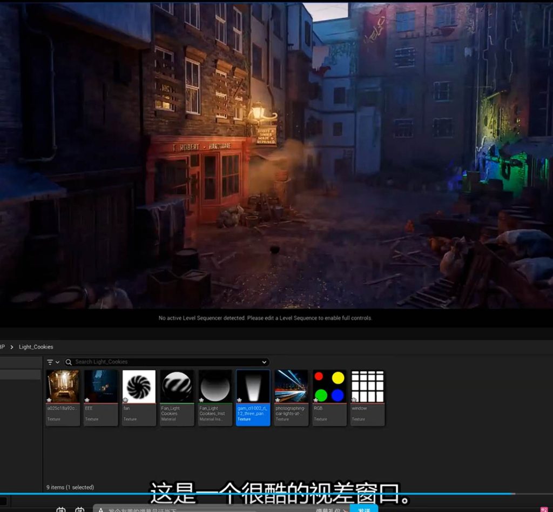
Task: Expand the saved searches dropdown chevron
Action: tap(264, 362)
